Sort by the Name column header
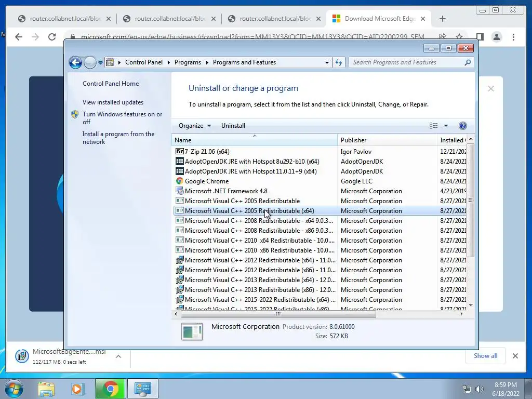 point(255,140)
